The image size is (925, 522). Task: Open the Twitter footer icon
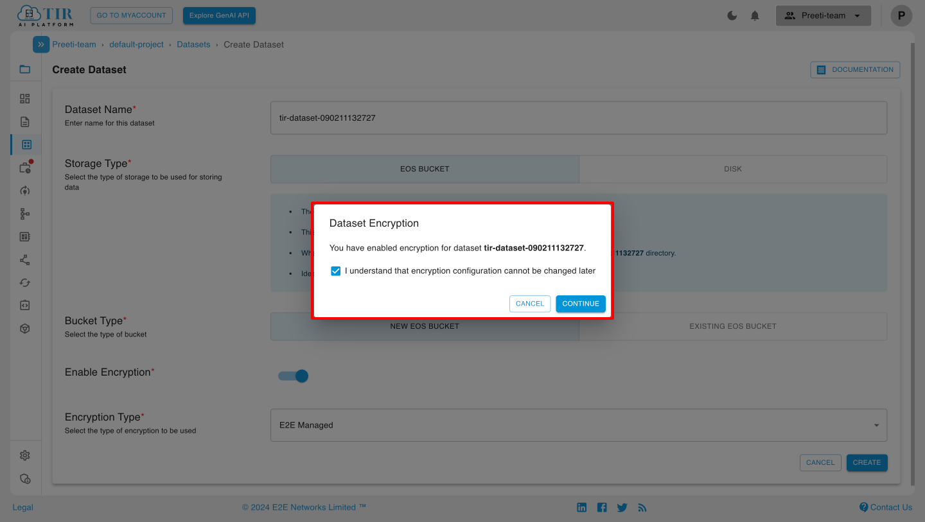pos(622,507)
